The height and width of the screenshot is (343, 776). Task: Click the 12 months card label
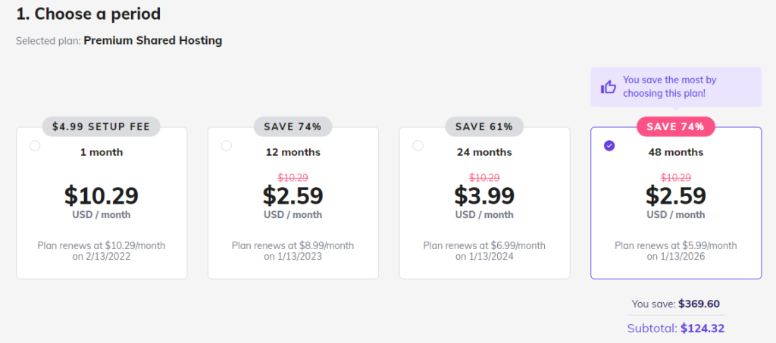point(293,152)
